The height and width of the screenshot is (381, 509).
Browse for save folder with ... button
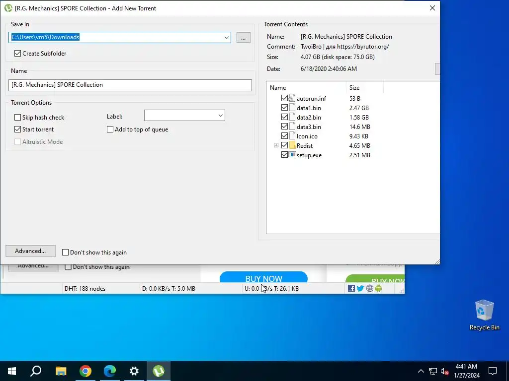pos(243,38)
